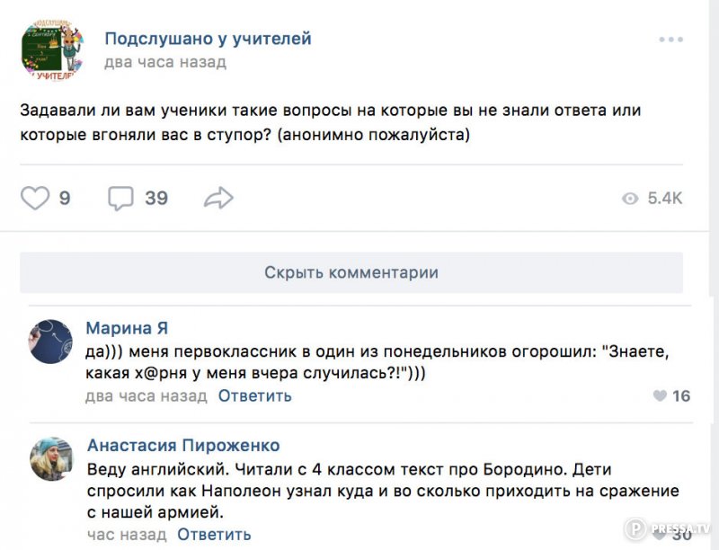
Task: Open Анастасия Пироженко's profile name
Action: tap(183, 446)
